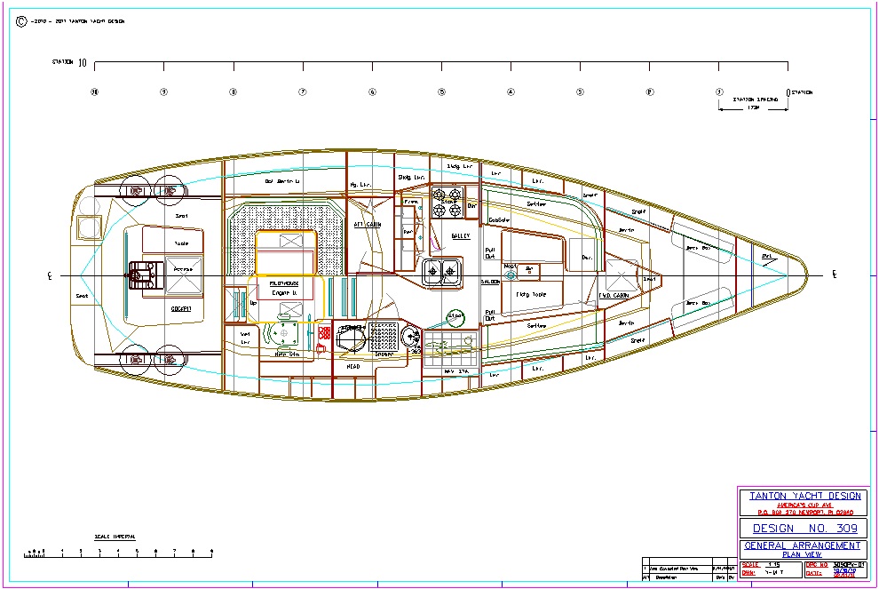Click the PLAN VIEW subtitle
Viewport: 879px width, 589px height.
tap(803, 554)
